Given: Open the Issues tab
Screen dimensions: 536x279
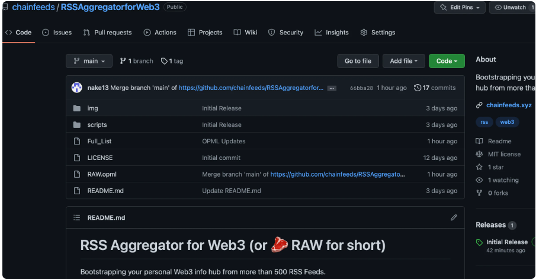Looking at the screenshot, I should [x=57, y=33].
